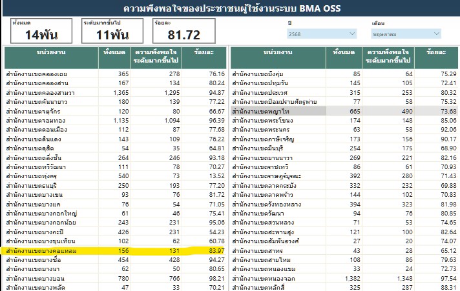Select the row สำนักงานเขตบางนา
460x291 pixels.
(115, 269)
